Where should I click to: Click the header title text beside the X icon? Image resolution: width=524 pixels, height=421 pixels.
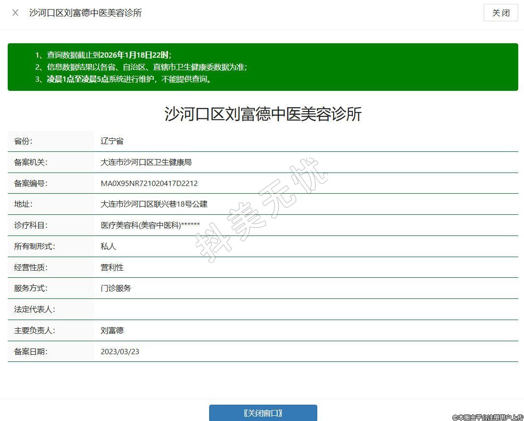click(86, 13)
